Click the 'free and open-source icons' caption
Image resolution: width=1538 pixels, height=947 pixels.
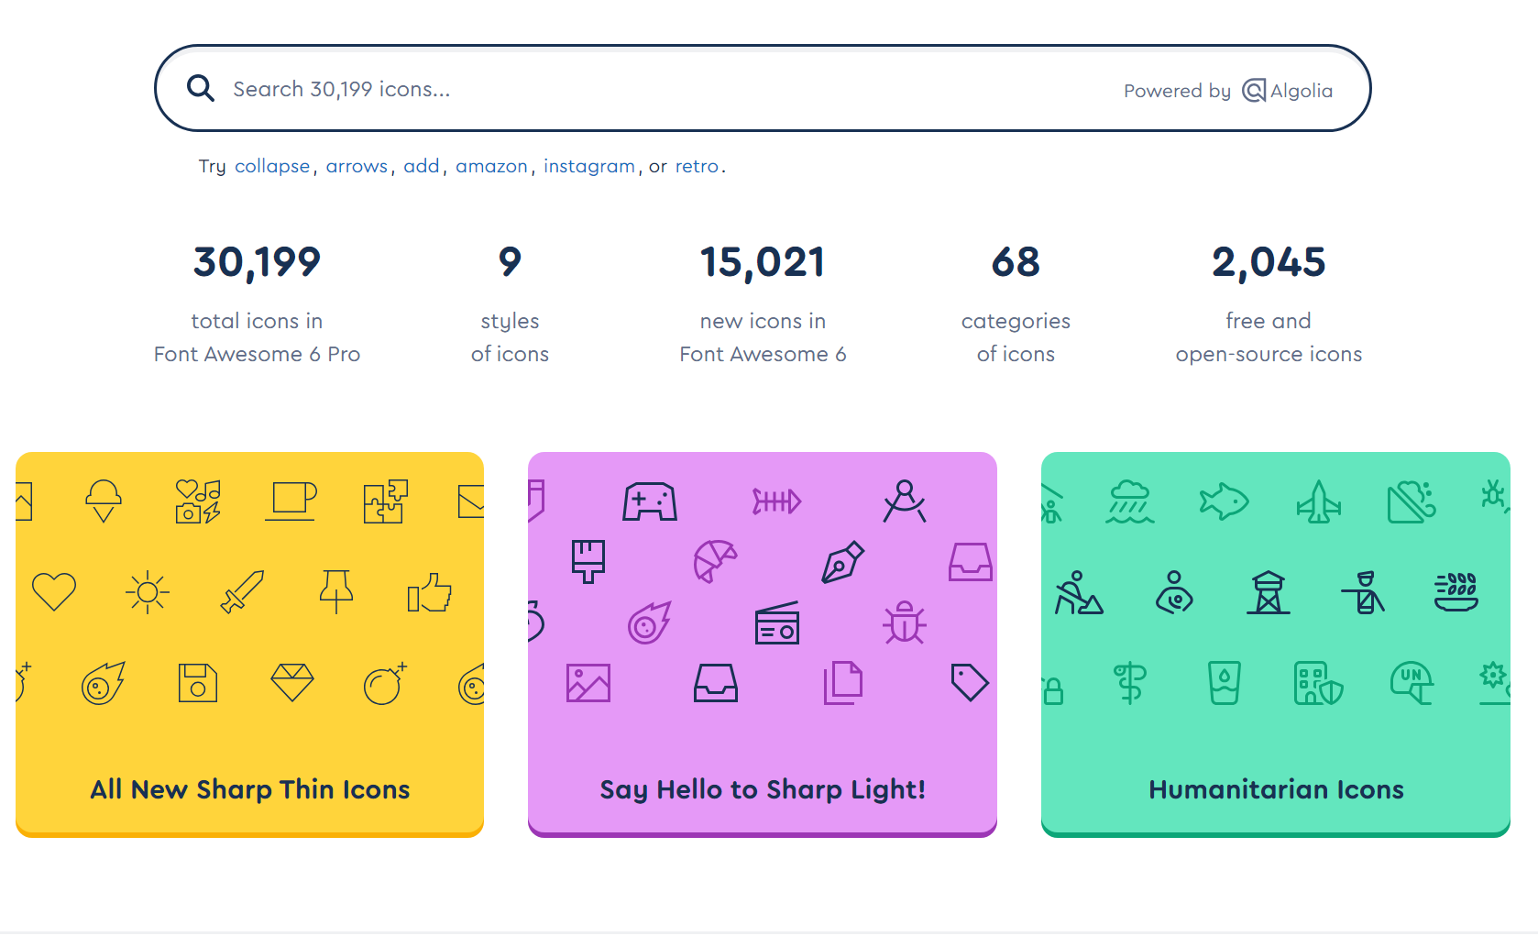(1269, 337)
